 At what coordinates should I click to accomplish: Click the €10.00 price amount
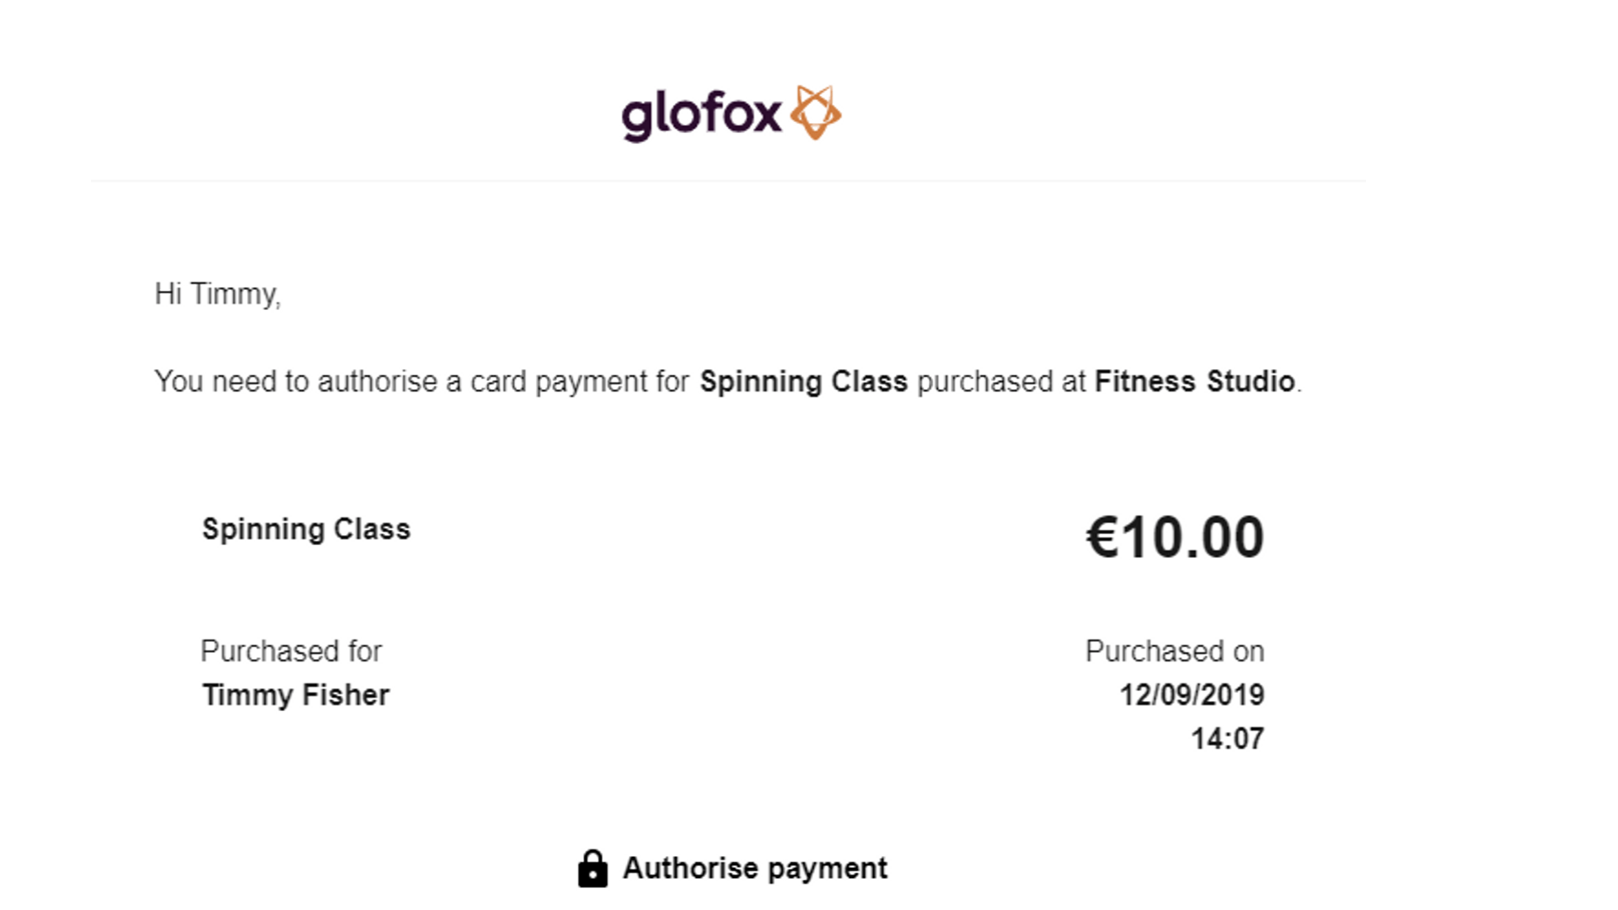coord(1175,537)
